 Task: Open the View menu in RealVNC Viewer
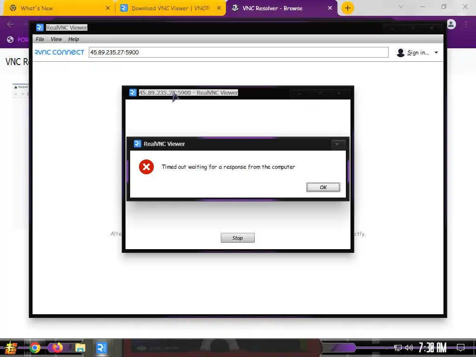[x=56, y=39]
